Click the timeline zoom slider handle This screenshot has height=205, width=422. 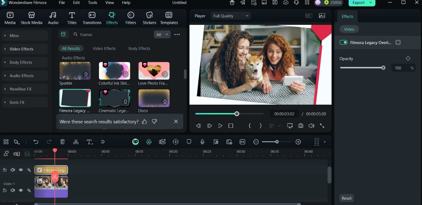[277, 142]
